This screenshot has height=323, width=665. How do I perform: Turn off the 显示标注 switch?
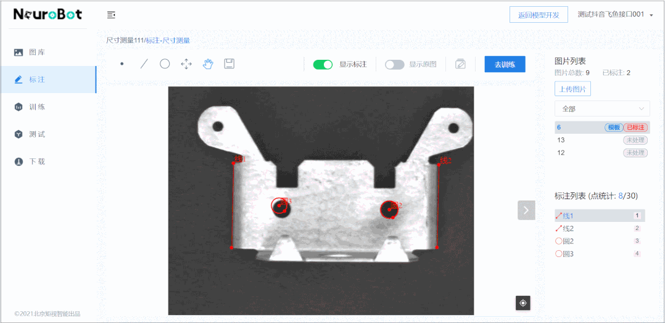coord(323,64)
